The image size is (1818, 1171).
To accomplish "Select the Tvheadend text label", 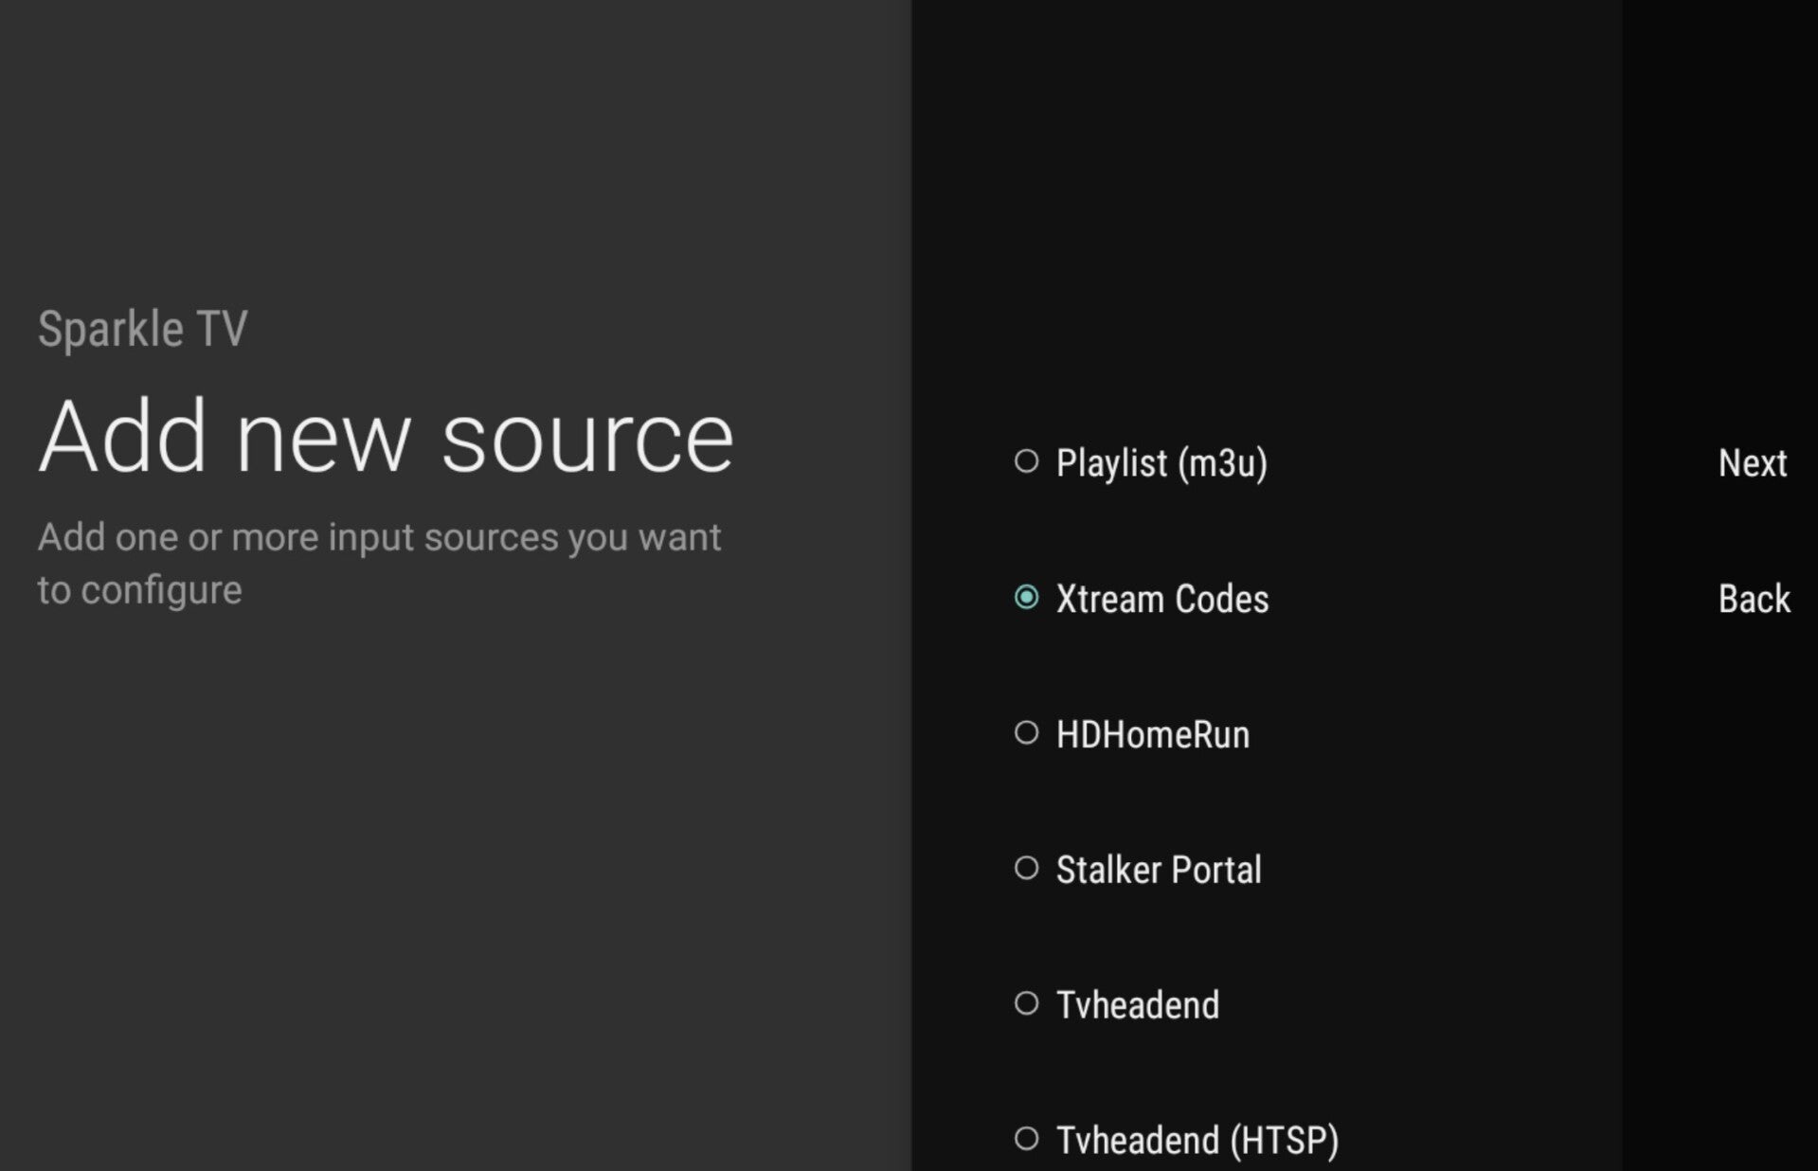I will [1138, 1005].
